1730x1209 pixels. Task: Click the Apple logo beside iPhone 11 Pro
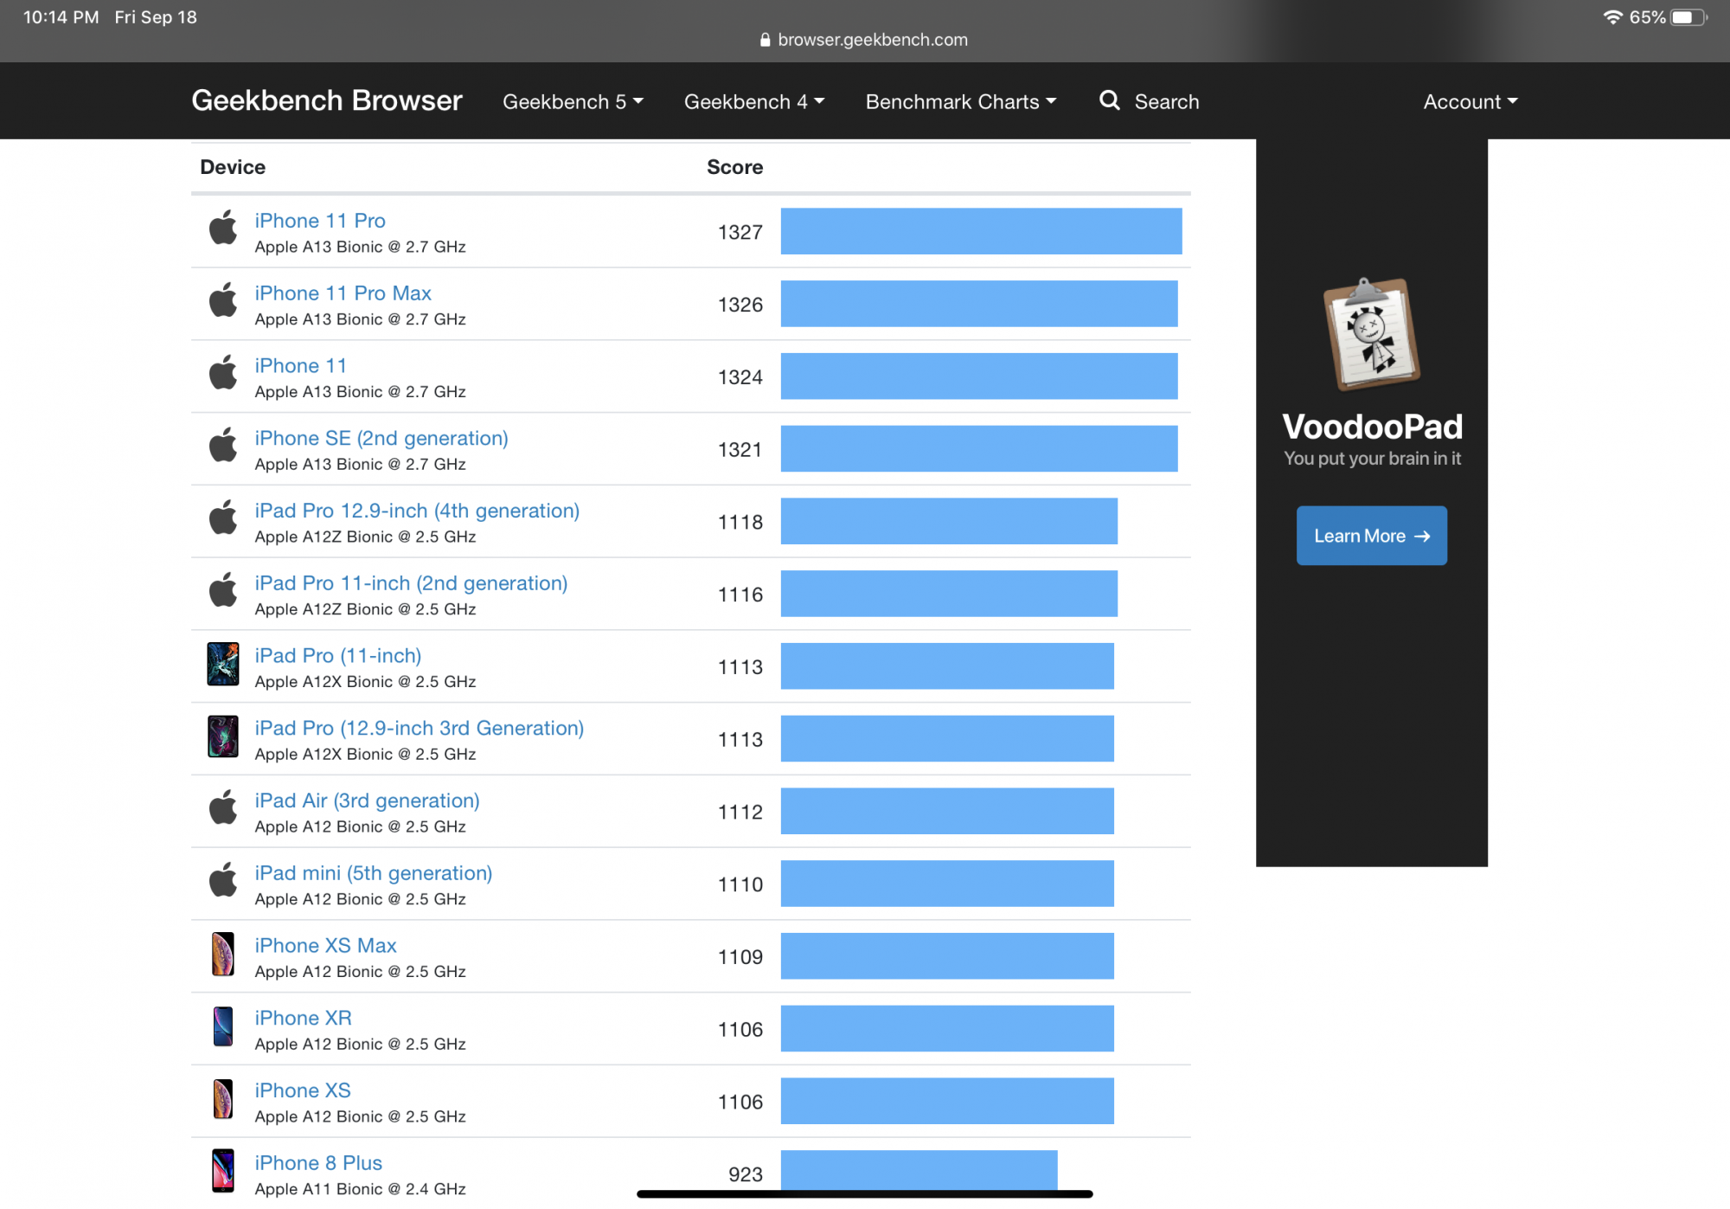[x=223, y=228]
